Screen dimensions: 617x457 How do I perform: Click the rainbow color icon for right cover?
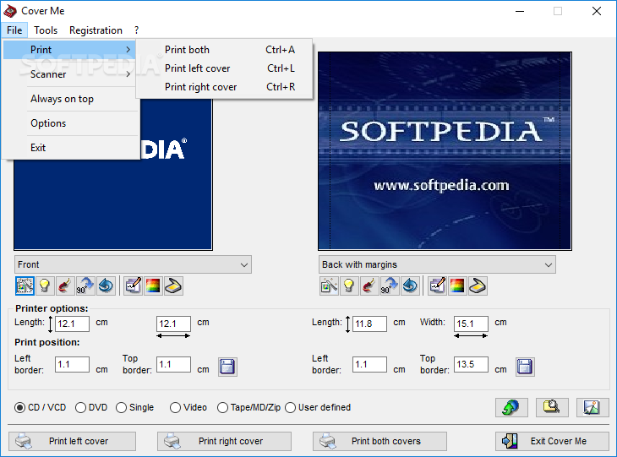457,286
